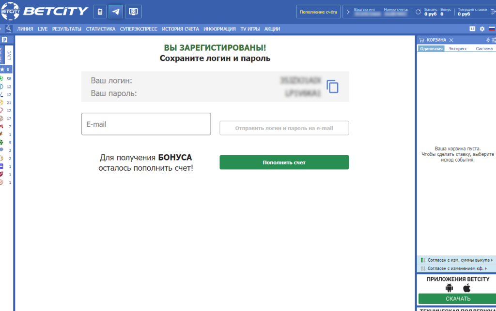The image size is (496, 311).
Task: Open the bet slip sliders settings icon
Action: tap(494, 40)
